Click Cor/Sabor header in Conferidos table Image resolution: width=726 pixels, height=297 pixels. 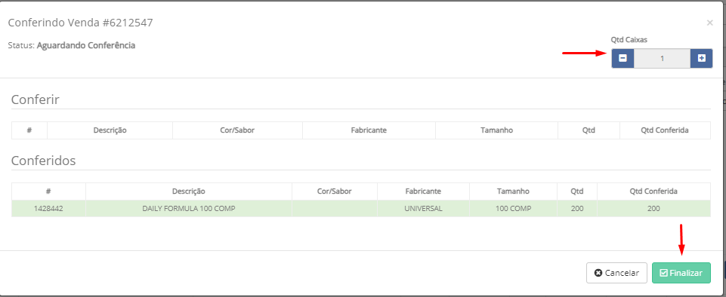point(335,191)
